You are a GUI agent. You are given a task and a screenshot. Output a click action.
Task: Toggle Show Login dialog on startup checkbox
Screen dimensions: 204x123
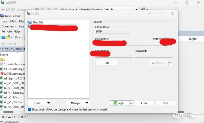click(29, 109)
